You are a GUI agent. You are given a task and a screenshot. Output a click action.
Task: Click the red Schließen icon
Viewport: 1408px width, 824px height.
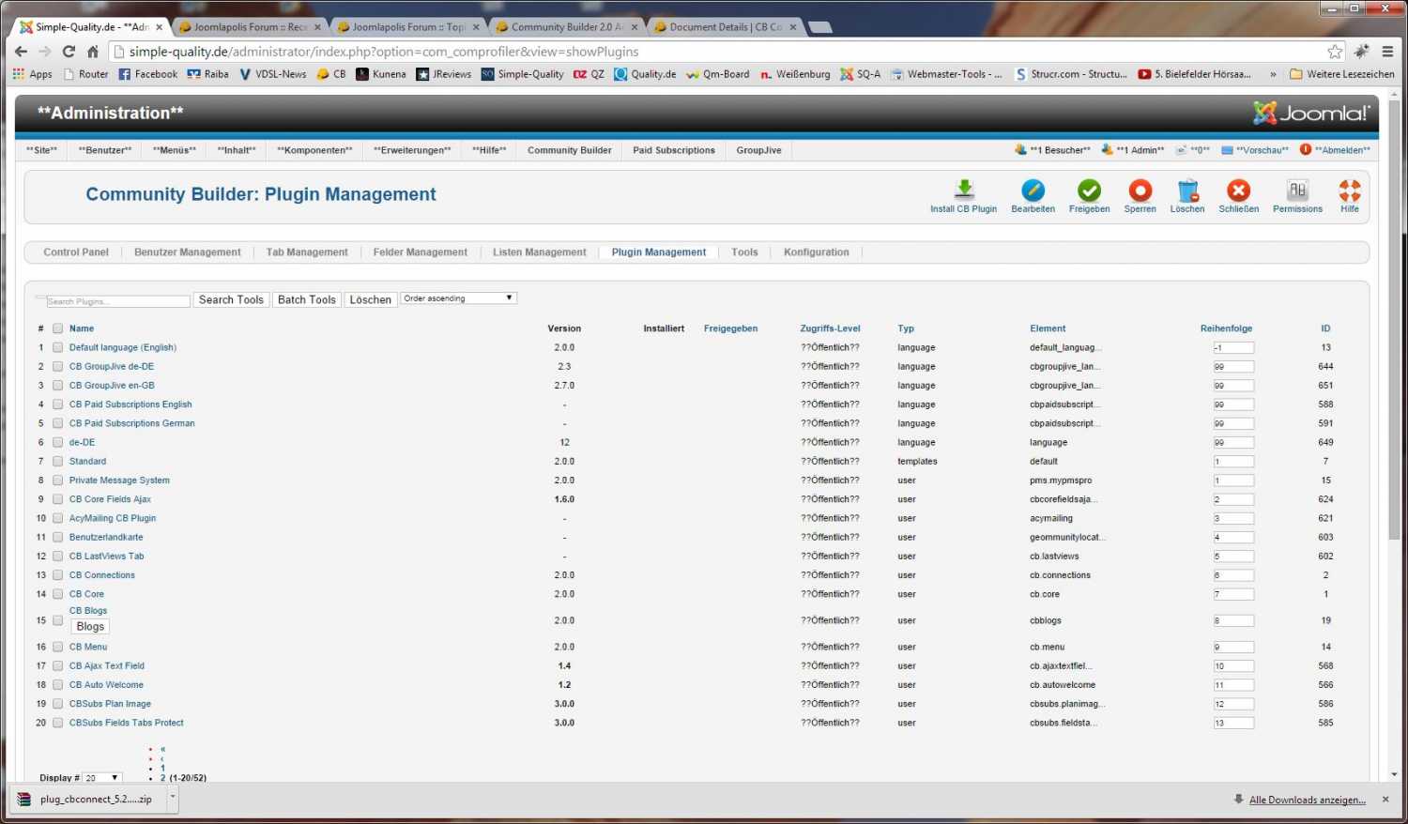click(1238, 190)
